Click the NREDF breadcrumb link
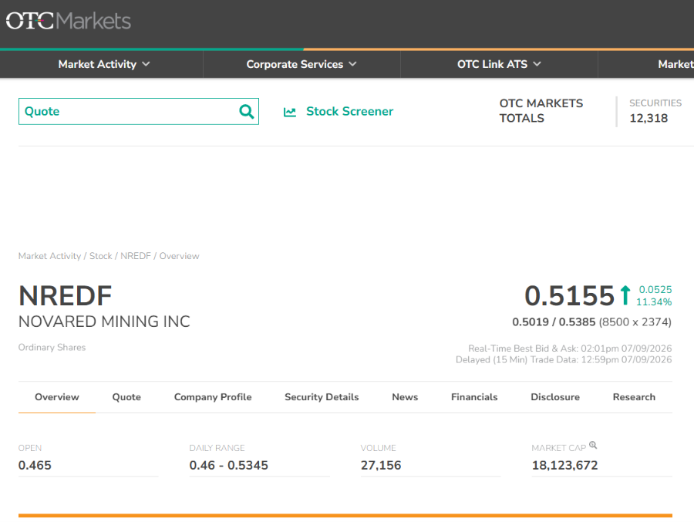 136,256
